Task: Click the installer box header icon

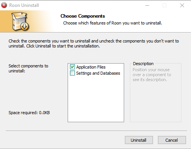Action: [20, 21]
